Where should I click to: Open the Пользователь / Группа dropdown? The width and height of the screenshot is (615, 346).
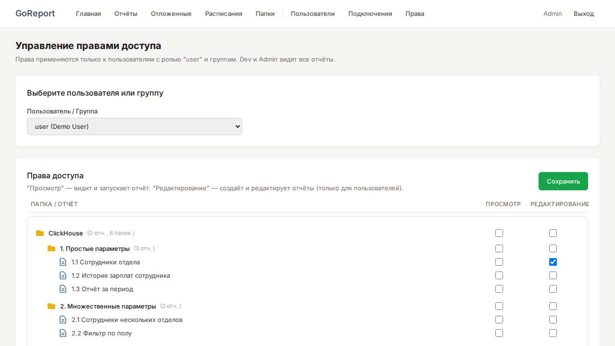pos(135,127)
